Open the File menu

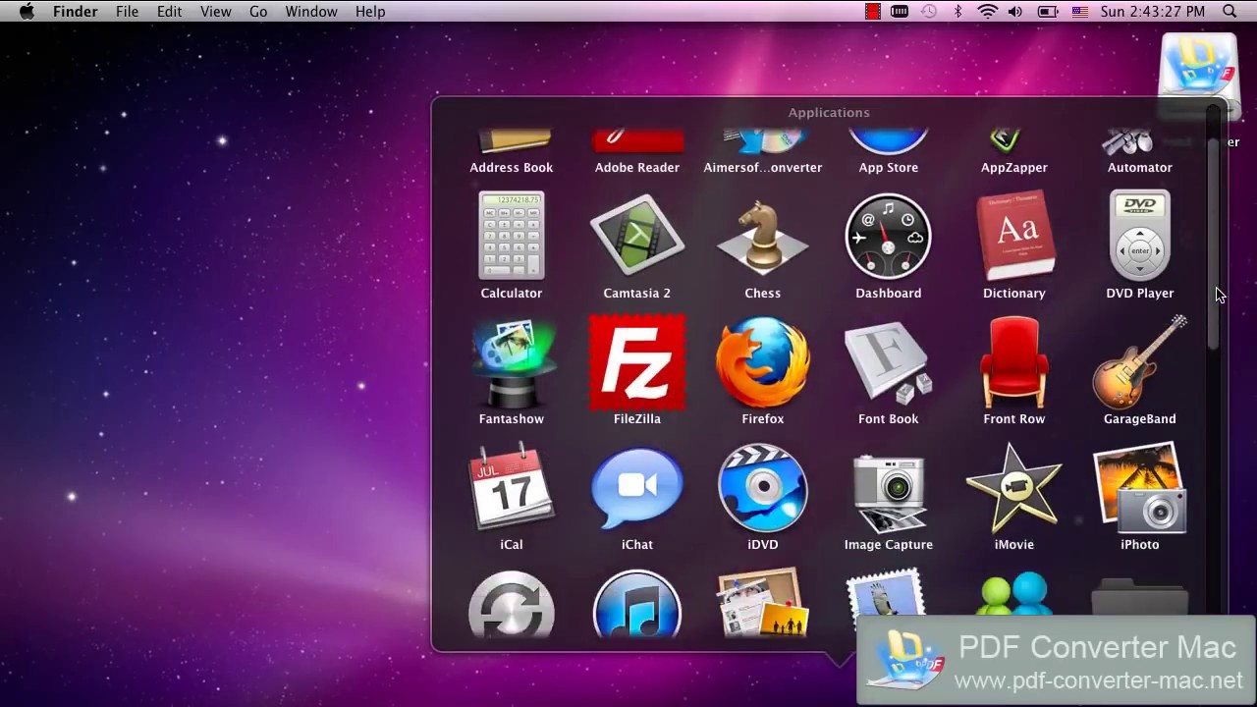tap(127, 12)
